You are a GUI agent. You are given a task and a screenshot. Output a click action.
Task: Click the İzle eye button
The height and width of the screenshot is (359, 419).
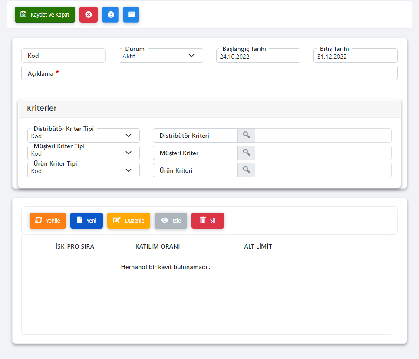[171, 220]
